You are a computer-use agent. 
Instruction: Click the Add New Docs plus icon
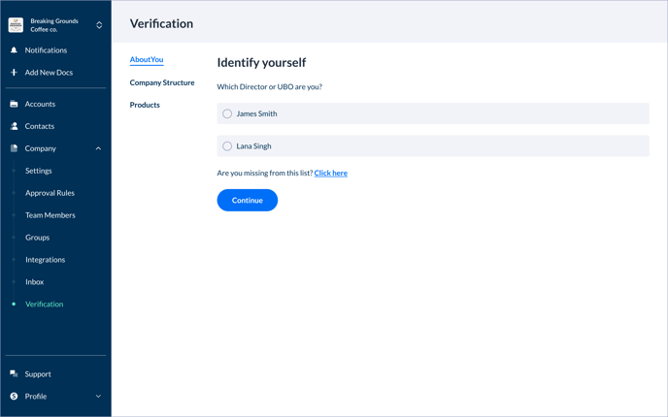[x=14, y=73]
